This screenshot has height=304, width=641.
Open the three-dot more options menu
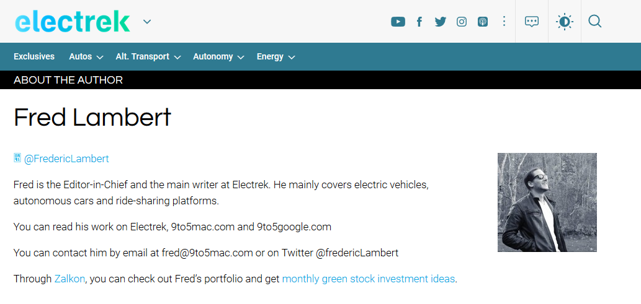[x=504, y=22]
